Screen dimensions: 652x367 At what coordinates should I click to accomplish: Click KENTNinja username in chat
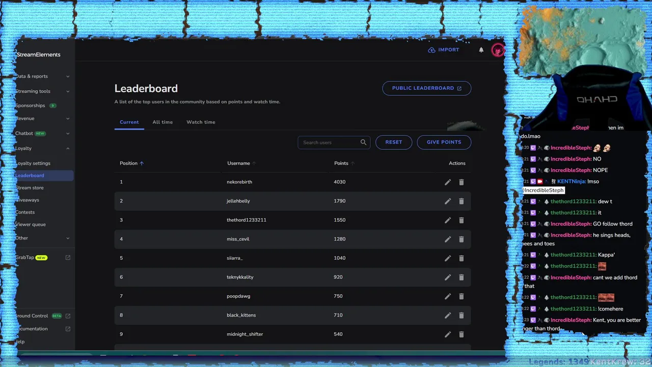(x=571, y=181)
